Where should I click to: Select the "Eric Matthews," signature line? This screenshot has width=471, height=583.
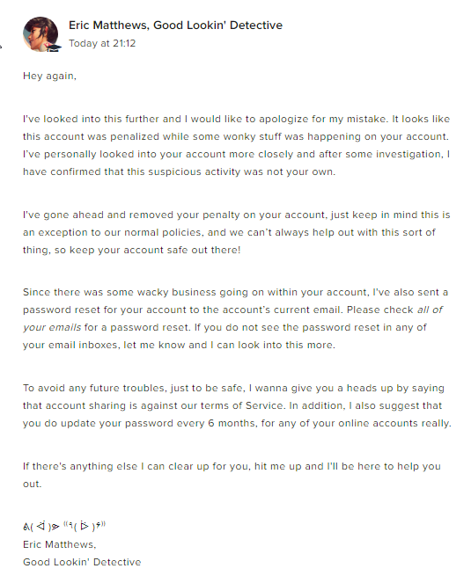pos(60,544)
